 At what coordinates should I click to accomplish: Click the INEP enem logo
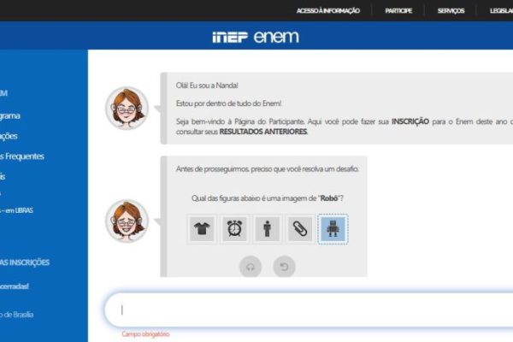click(256, 37)
